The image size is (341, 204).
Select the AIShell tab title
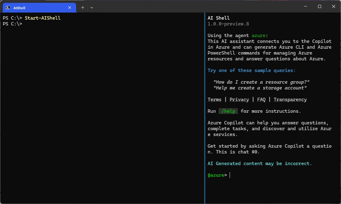(x=19, y=8)
